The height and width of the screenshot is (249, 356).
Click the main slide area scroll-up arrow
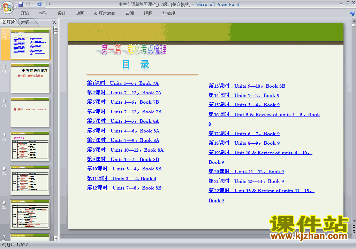pos(354,21)
